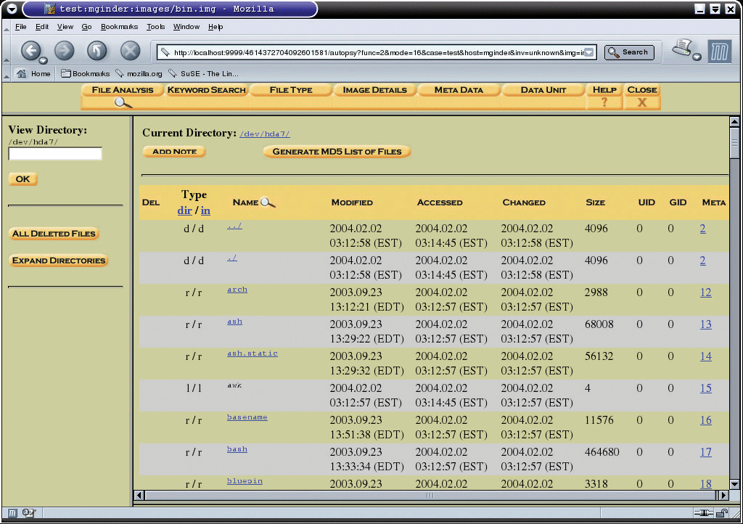Open the arch file link
743x524 pixels.
tap(237, 290)
